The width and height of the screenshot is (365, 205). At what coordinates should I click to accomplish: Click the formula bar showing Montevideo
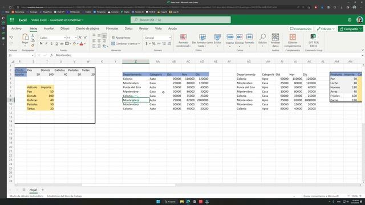point(207,55)
